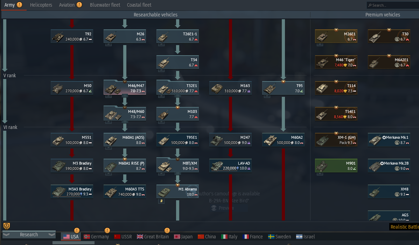Select the green M901 card
Image resolution: width=419 pixels, height=245 pixels.
pos(336,166)
